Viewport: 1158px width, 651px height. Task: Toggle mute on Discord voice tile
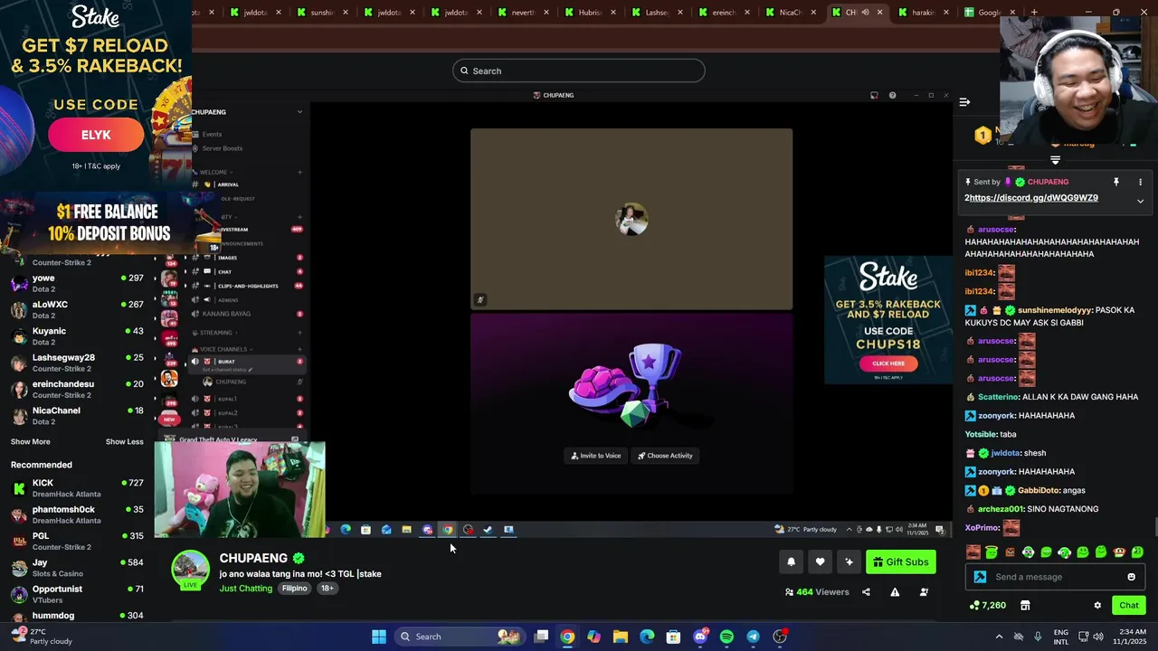pos(480,299)
